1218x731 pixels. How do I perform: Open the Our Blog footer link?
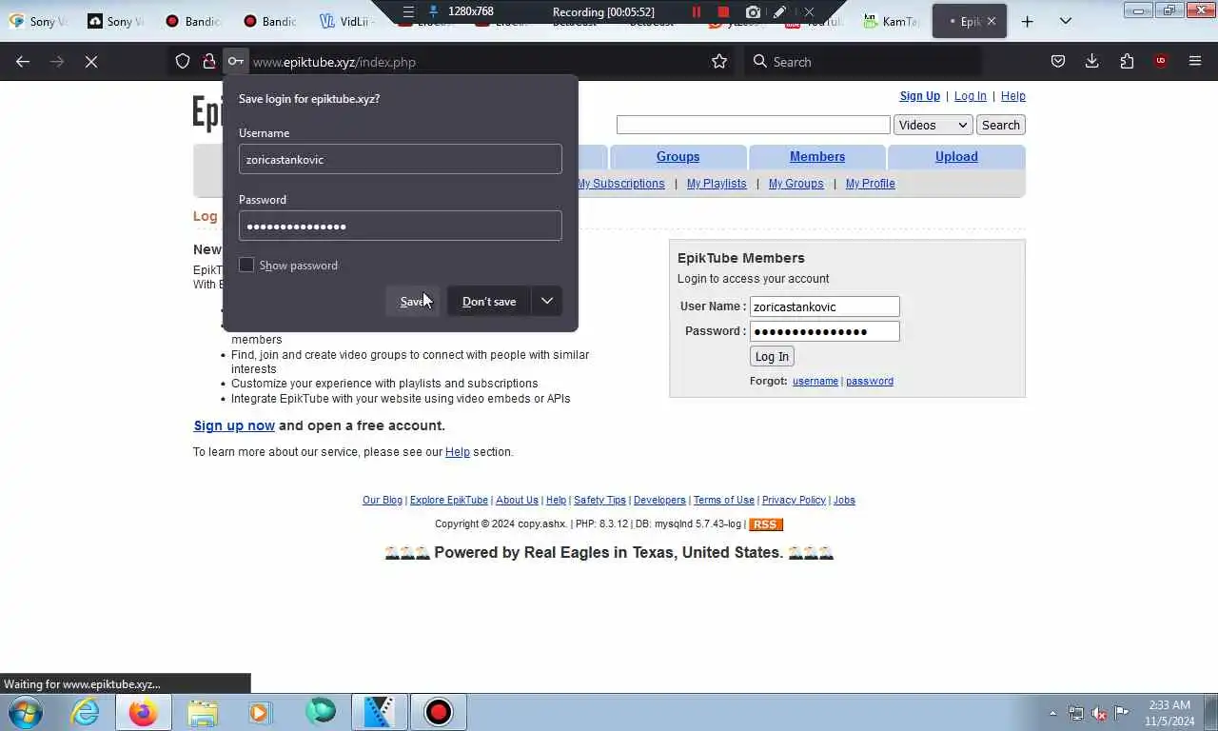click(x=383, y=500)
